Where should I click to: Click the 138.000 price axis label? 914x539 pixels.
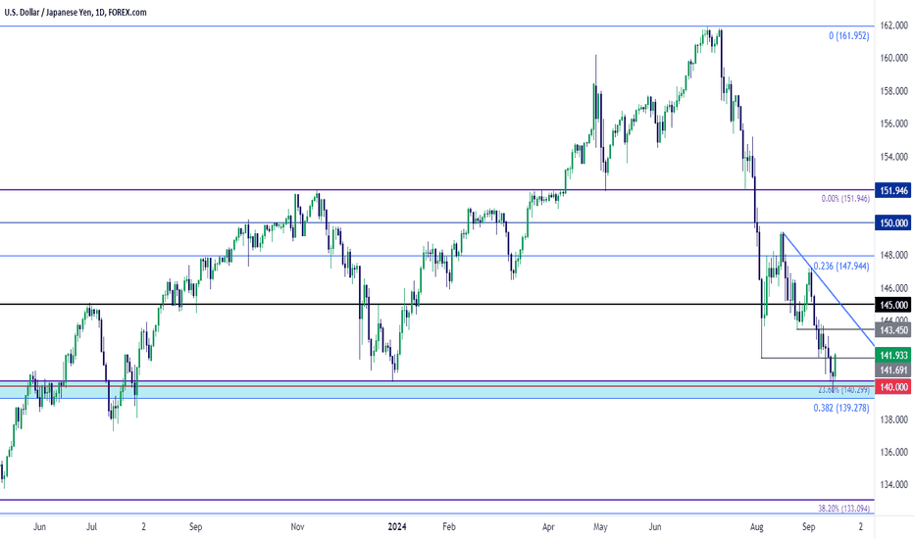pyautogui.click(x=894, y=419)
